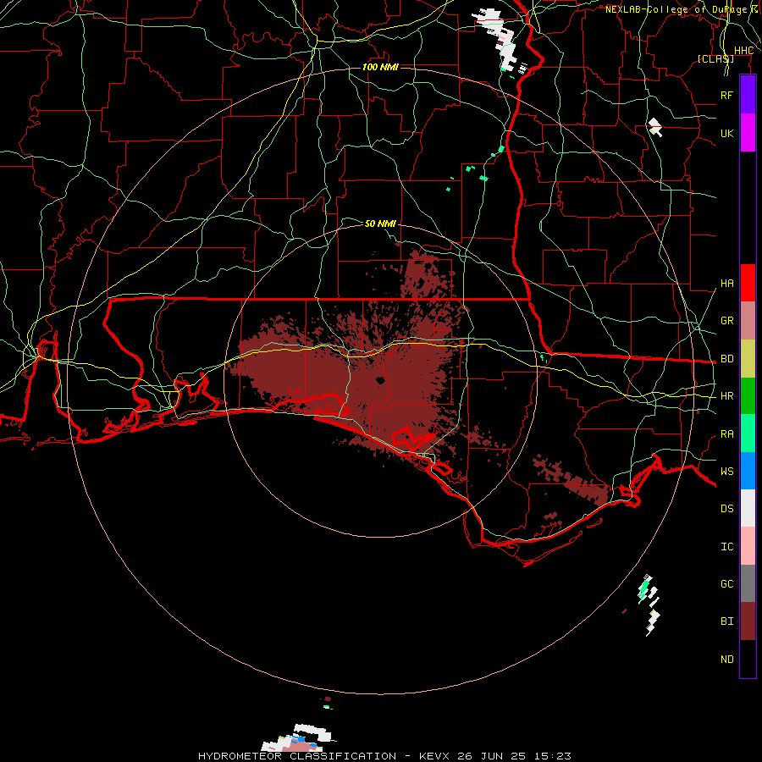Viewport: 762px width, 762px height.
Task: Click the blue WS legend swatch
Action: click(x=748, y=471)
